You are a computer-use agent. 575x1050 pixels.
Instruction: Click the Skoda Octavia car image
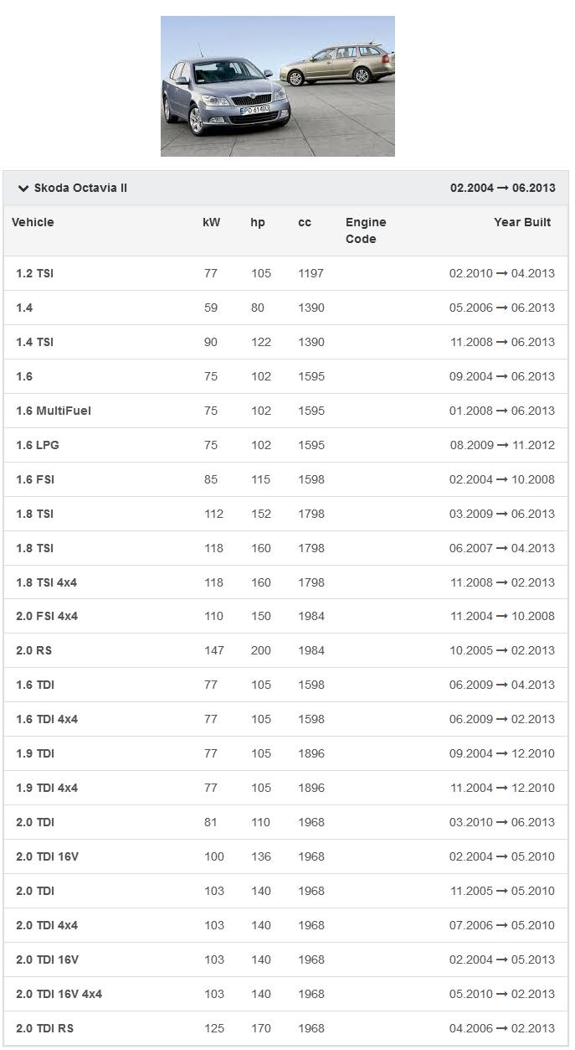pos(277,86)
